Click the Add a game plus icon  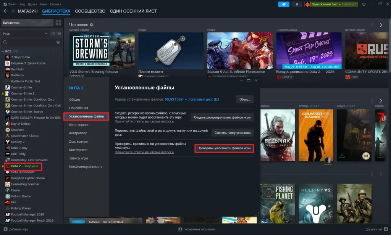pos(5,229)
